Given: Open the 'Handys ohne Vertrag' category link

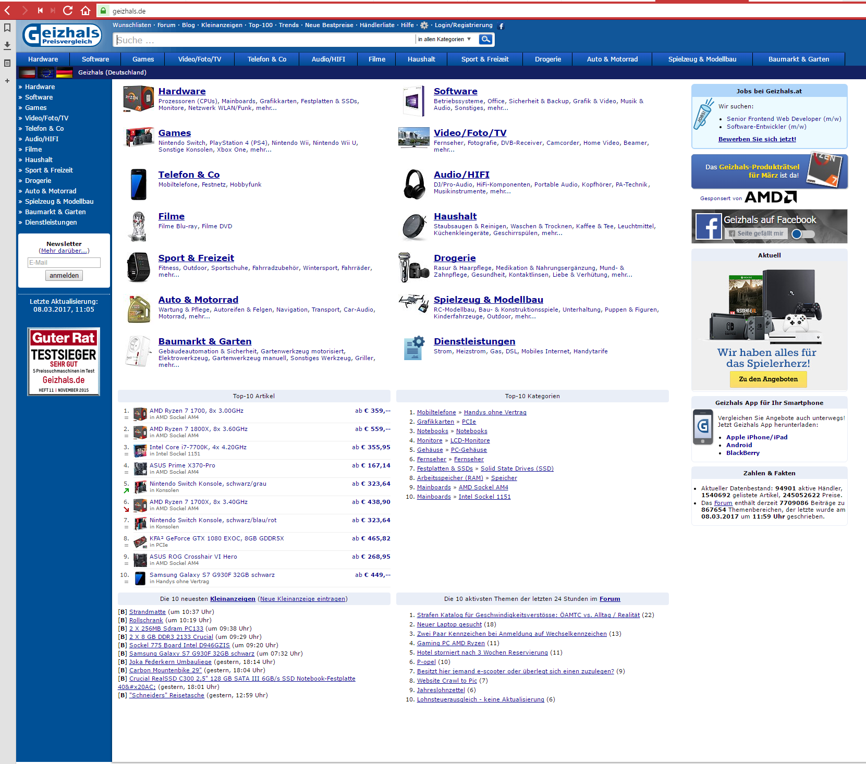Looking at the screenshot, I should click(495, 412).
